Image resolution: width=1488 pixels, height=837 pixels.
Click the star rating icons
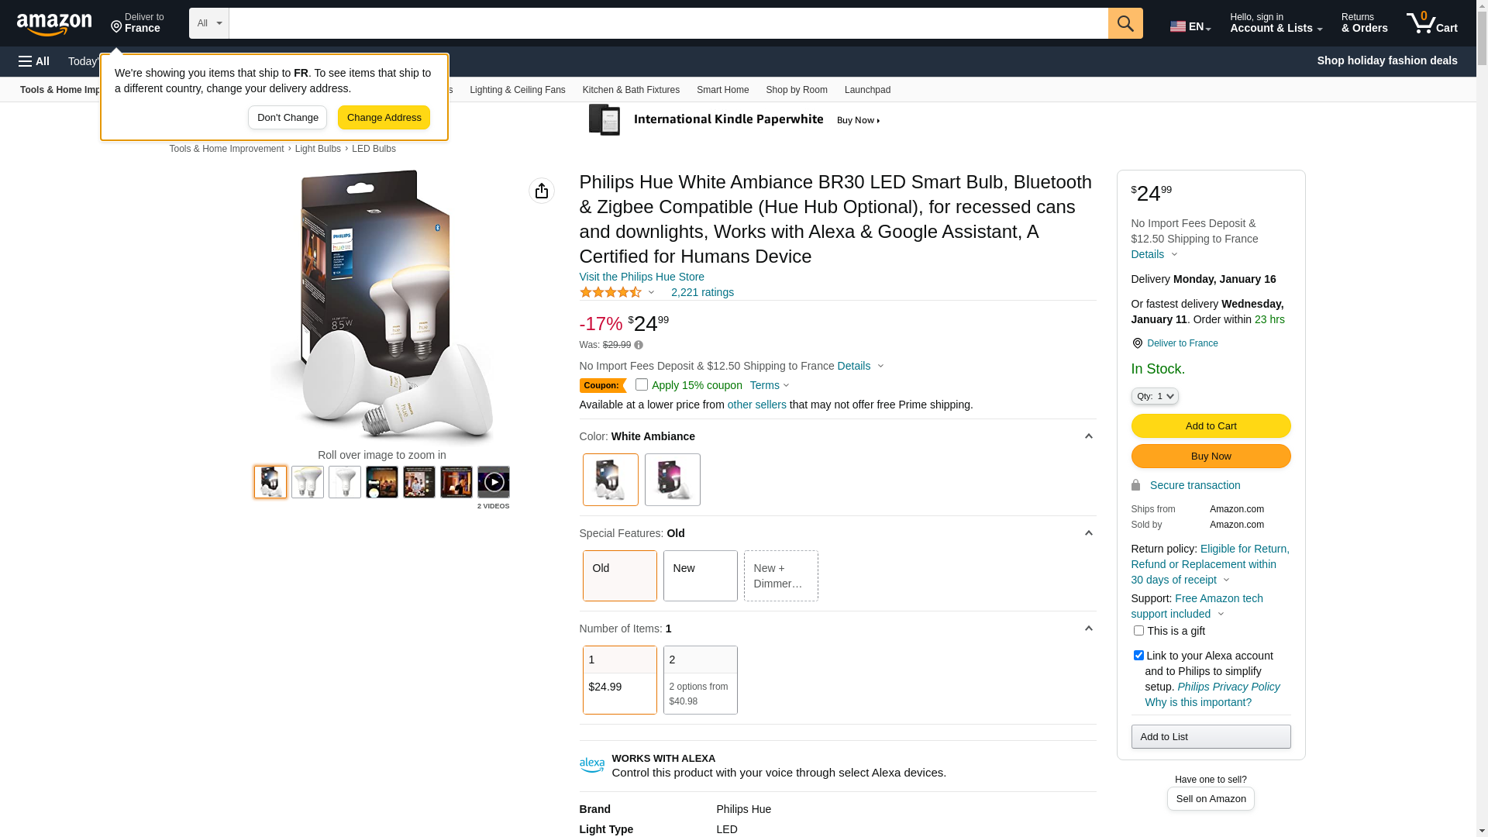click(611, 292)
